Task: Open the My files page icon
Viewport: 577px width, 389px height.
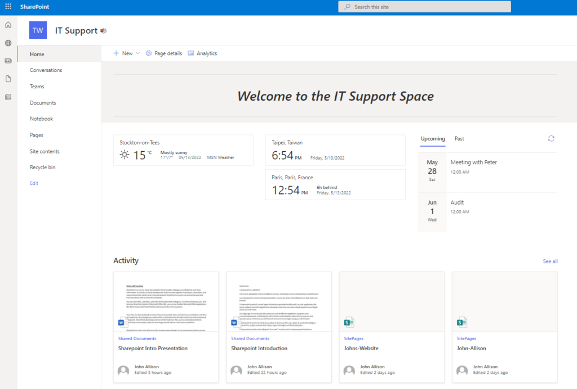Action: tap(8, 79)
